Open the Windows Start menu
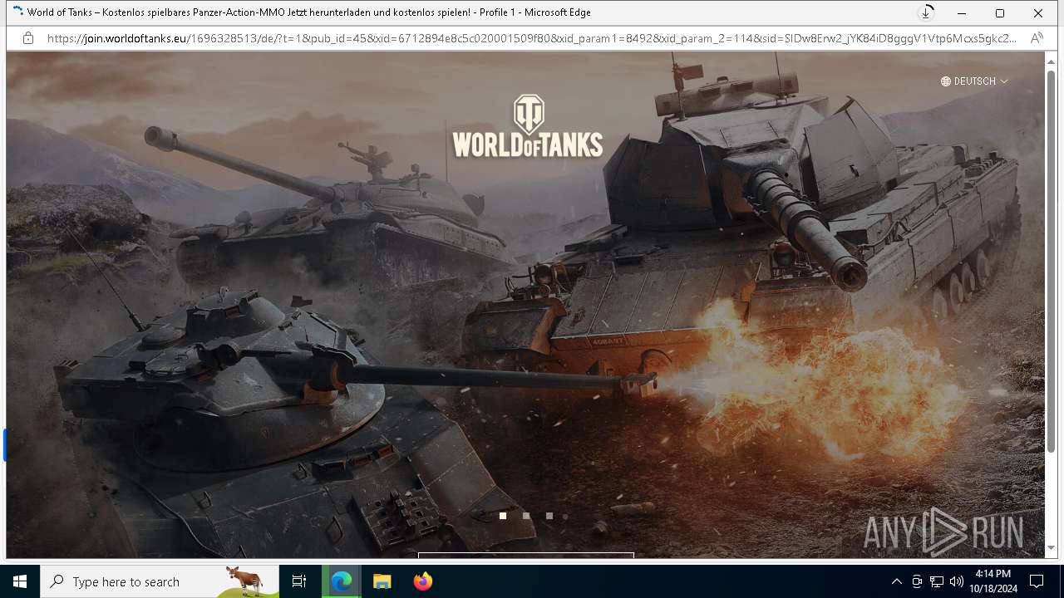1064x598 pixels. [20, 581]
